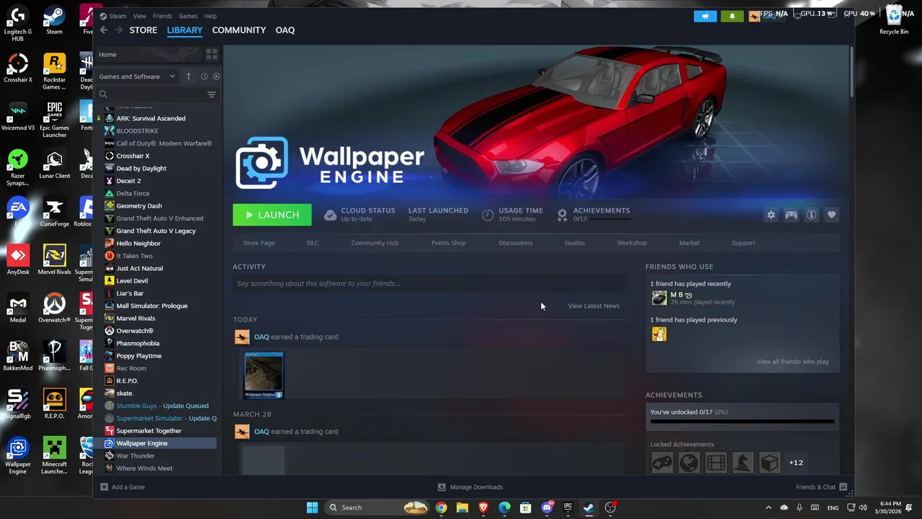922x519 pixels.
Task: Open advanced library filter options icon
Action: pos(212,94)
